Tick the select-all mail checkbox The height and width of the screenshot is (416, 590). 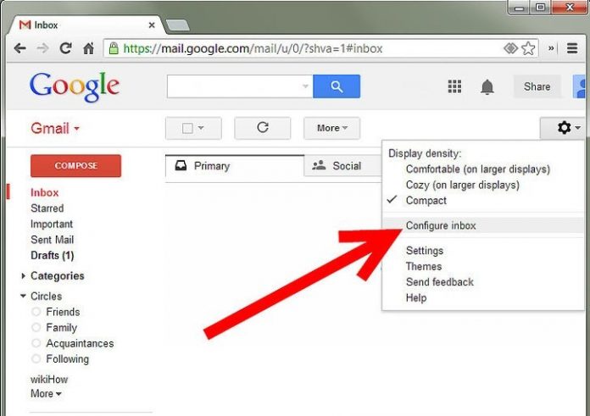pyautogui.click(x=187, y=128)
